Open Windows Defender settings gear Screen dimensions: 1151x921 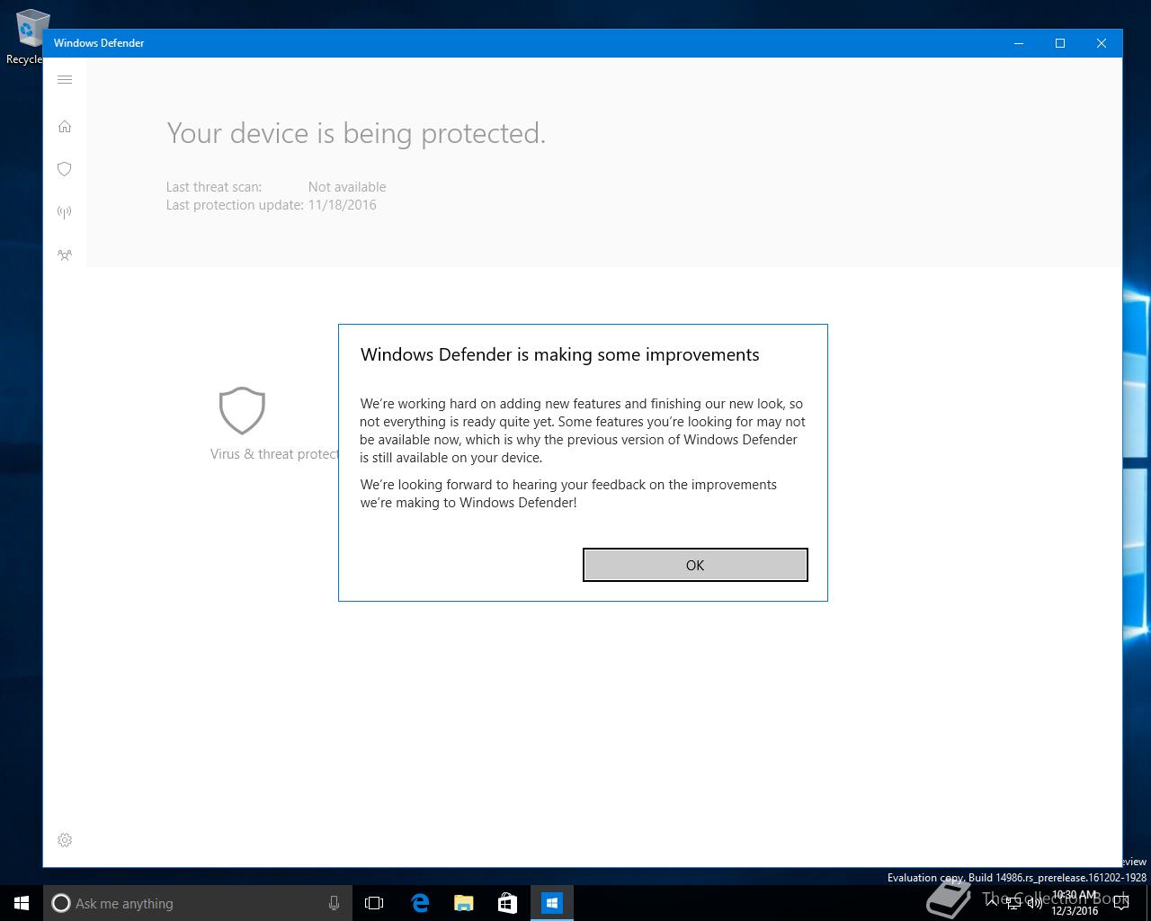pyautogui.click(x=65, y=840)
